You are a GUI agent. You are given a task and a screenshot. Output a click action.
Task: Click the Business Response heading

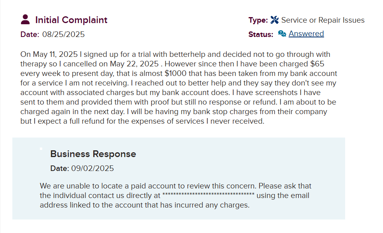93,154
